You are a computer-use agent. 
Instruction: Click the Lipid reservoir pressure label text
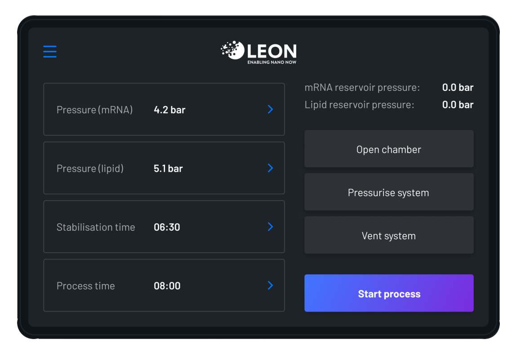[359, 105]
